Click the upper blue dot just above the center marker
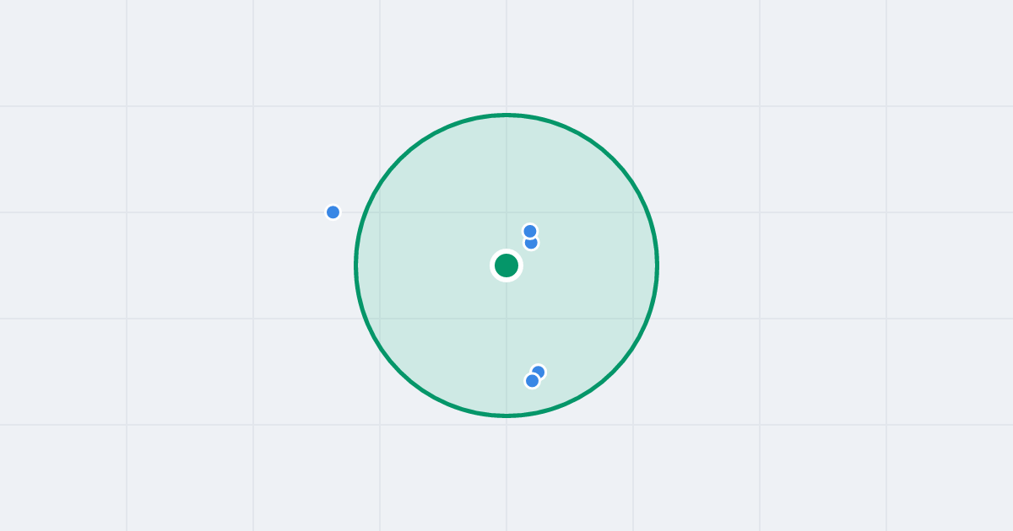Screen dimensions: 1013x531 click(530, 231)
